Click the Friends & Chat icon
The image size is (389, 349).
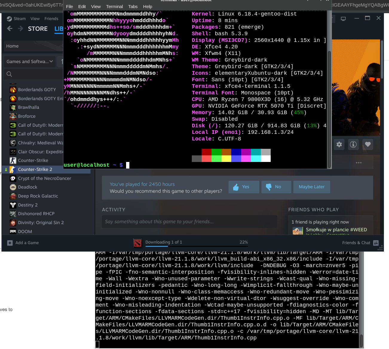pos(376,243)
